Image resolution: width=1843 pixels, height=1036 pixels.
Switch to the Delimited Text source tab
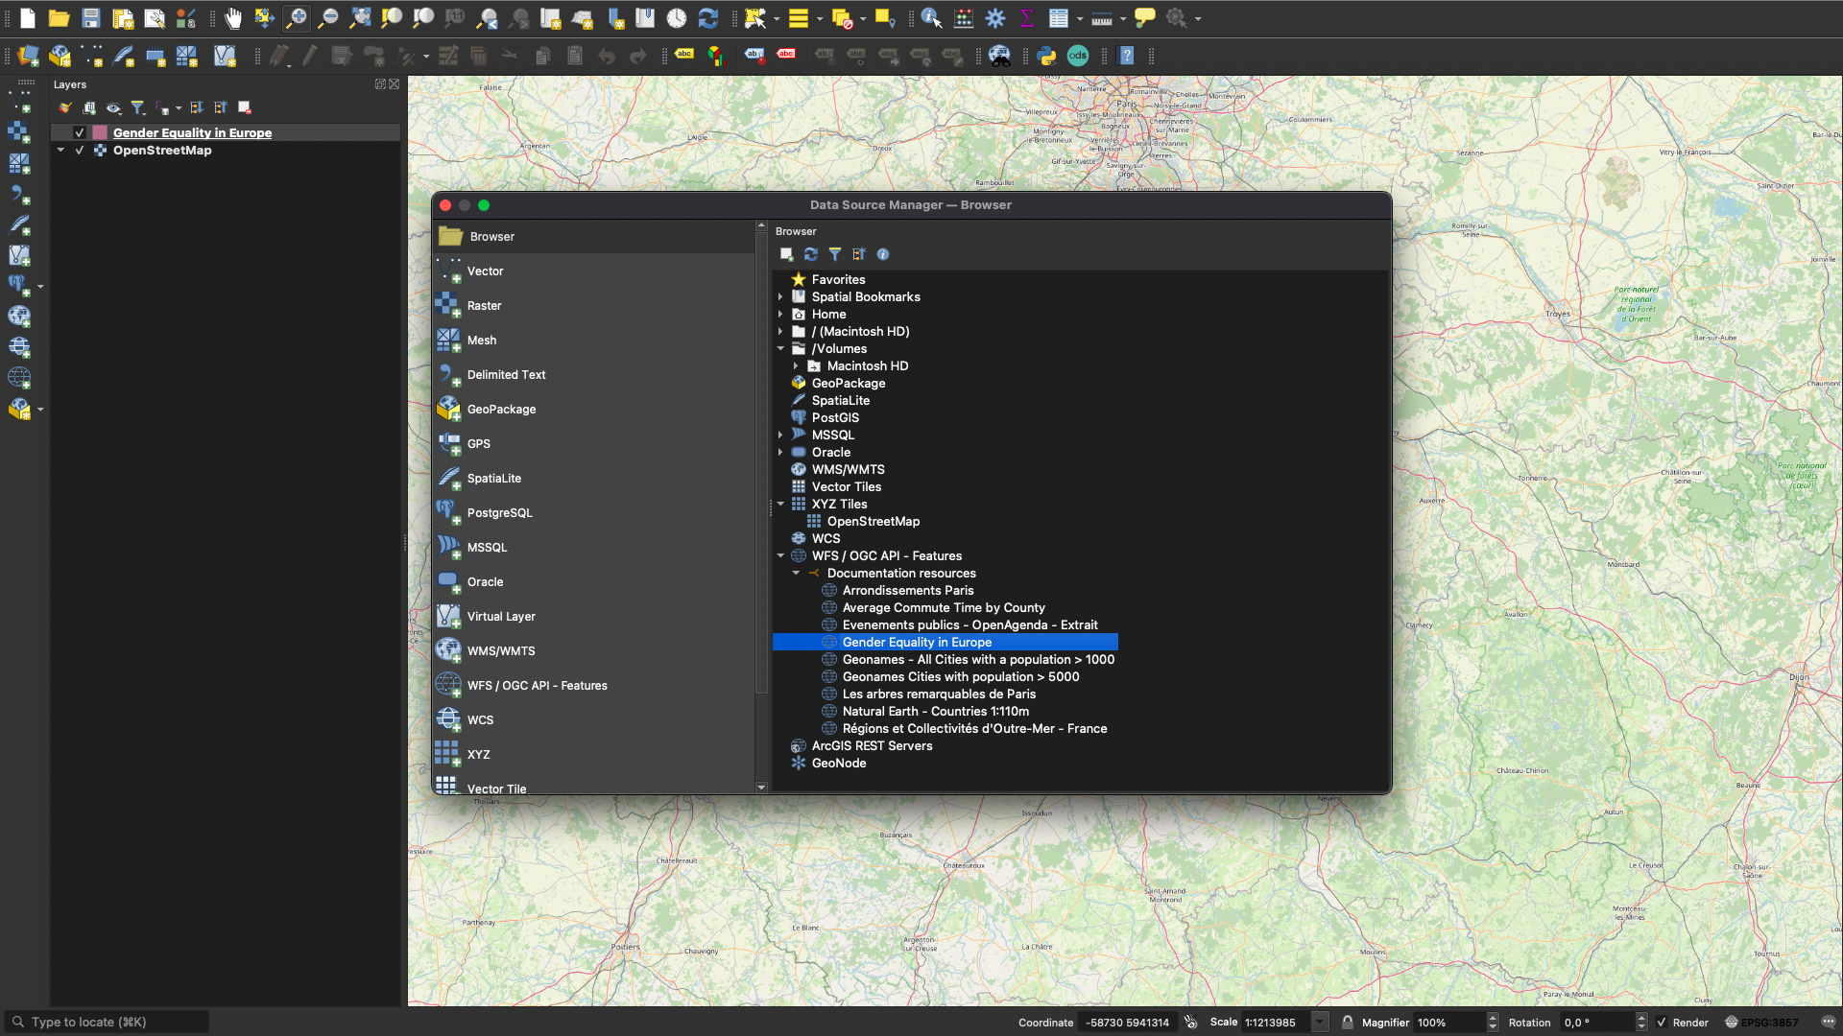[506, 375]
